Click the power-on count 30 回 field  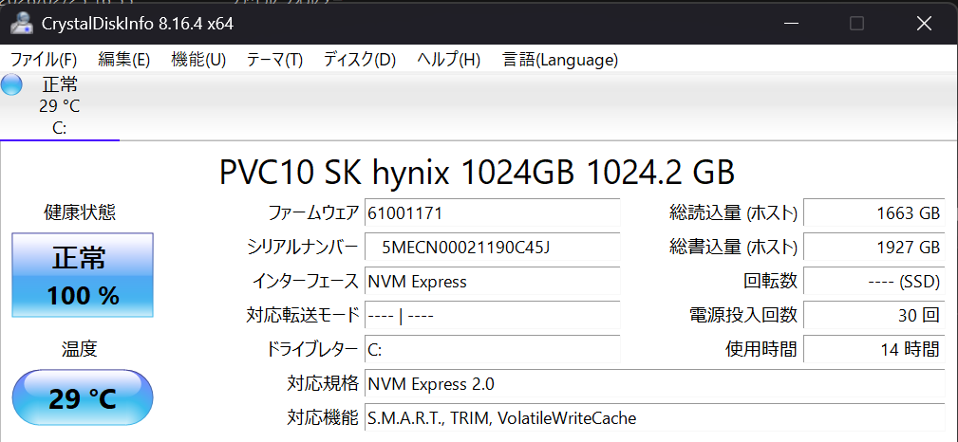(x=873, y=316)
